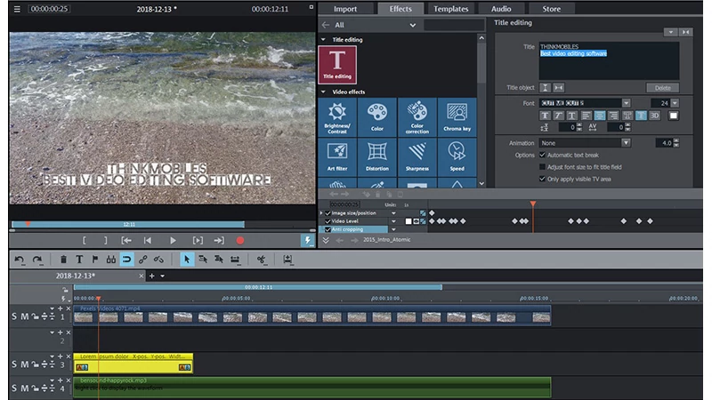Open the Chroma key effect
This screenshot has height=400, width=712.
click(x=457, y=117)
